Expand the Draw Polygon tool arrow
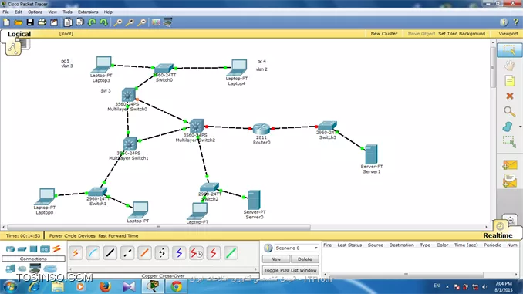Viewport: 523px width, 294px height. point(520,127)
